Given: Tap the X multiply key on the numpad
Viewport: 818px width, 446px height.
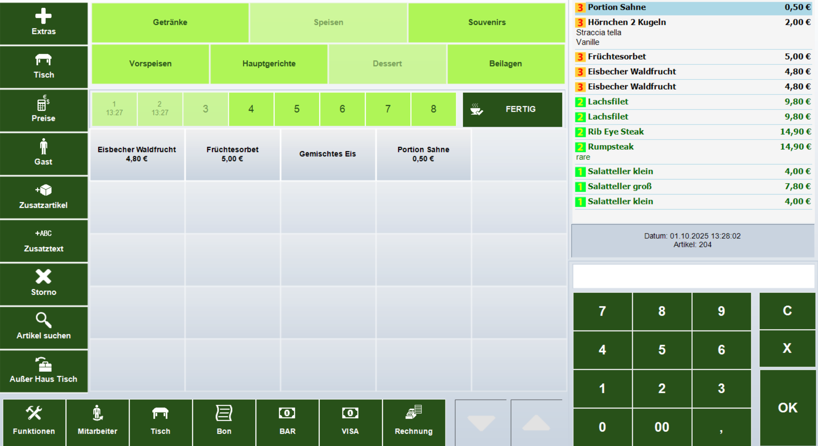Looking at the screenshot, I should click(787, 348).
